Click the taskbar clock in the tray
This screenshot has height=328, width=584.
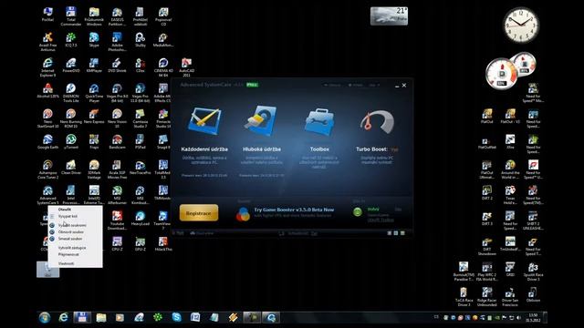point(533,317)
